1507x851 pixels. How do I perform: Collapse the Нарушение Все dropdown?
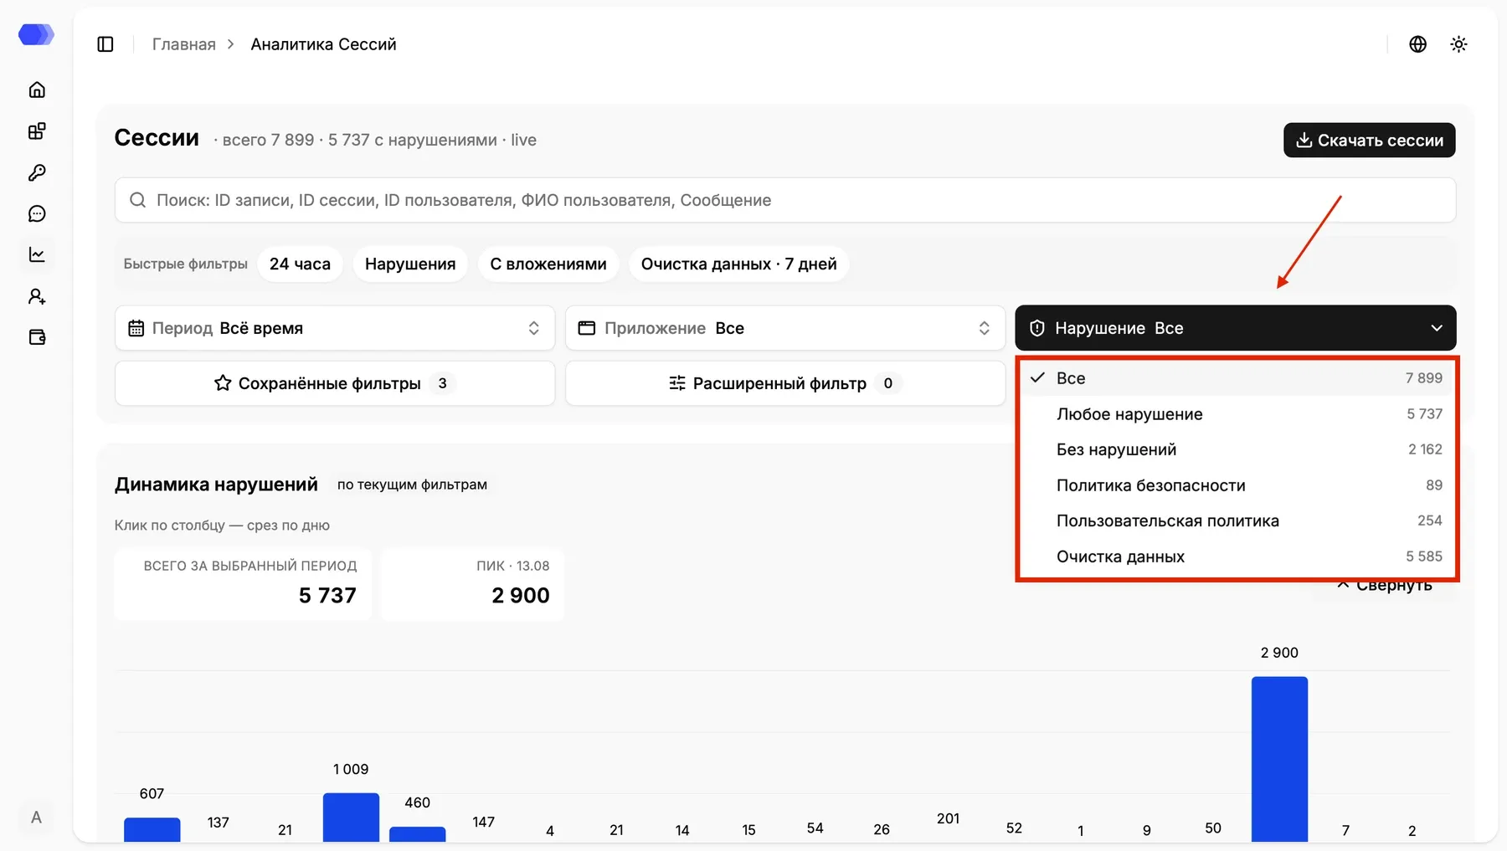click(x=1236, y=328)
